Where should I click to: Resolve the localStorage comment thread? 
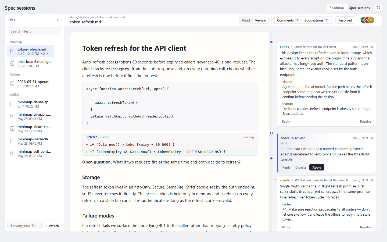(365, 122)
